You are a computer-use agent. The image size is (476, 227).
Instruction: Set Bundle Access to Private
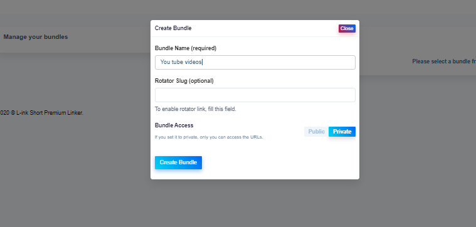tap(342, 132)
